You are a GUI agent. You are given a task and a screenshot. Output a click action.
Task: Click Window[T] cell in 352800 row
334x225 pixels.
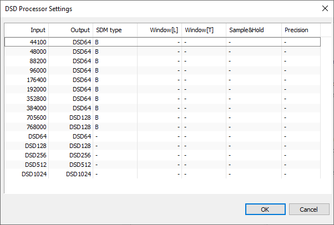coord(204,99)
